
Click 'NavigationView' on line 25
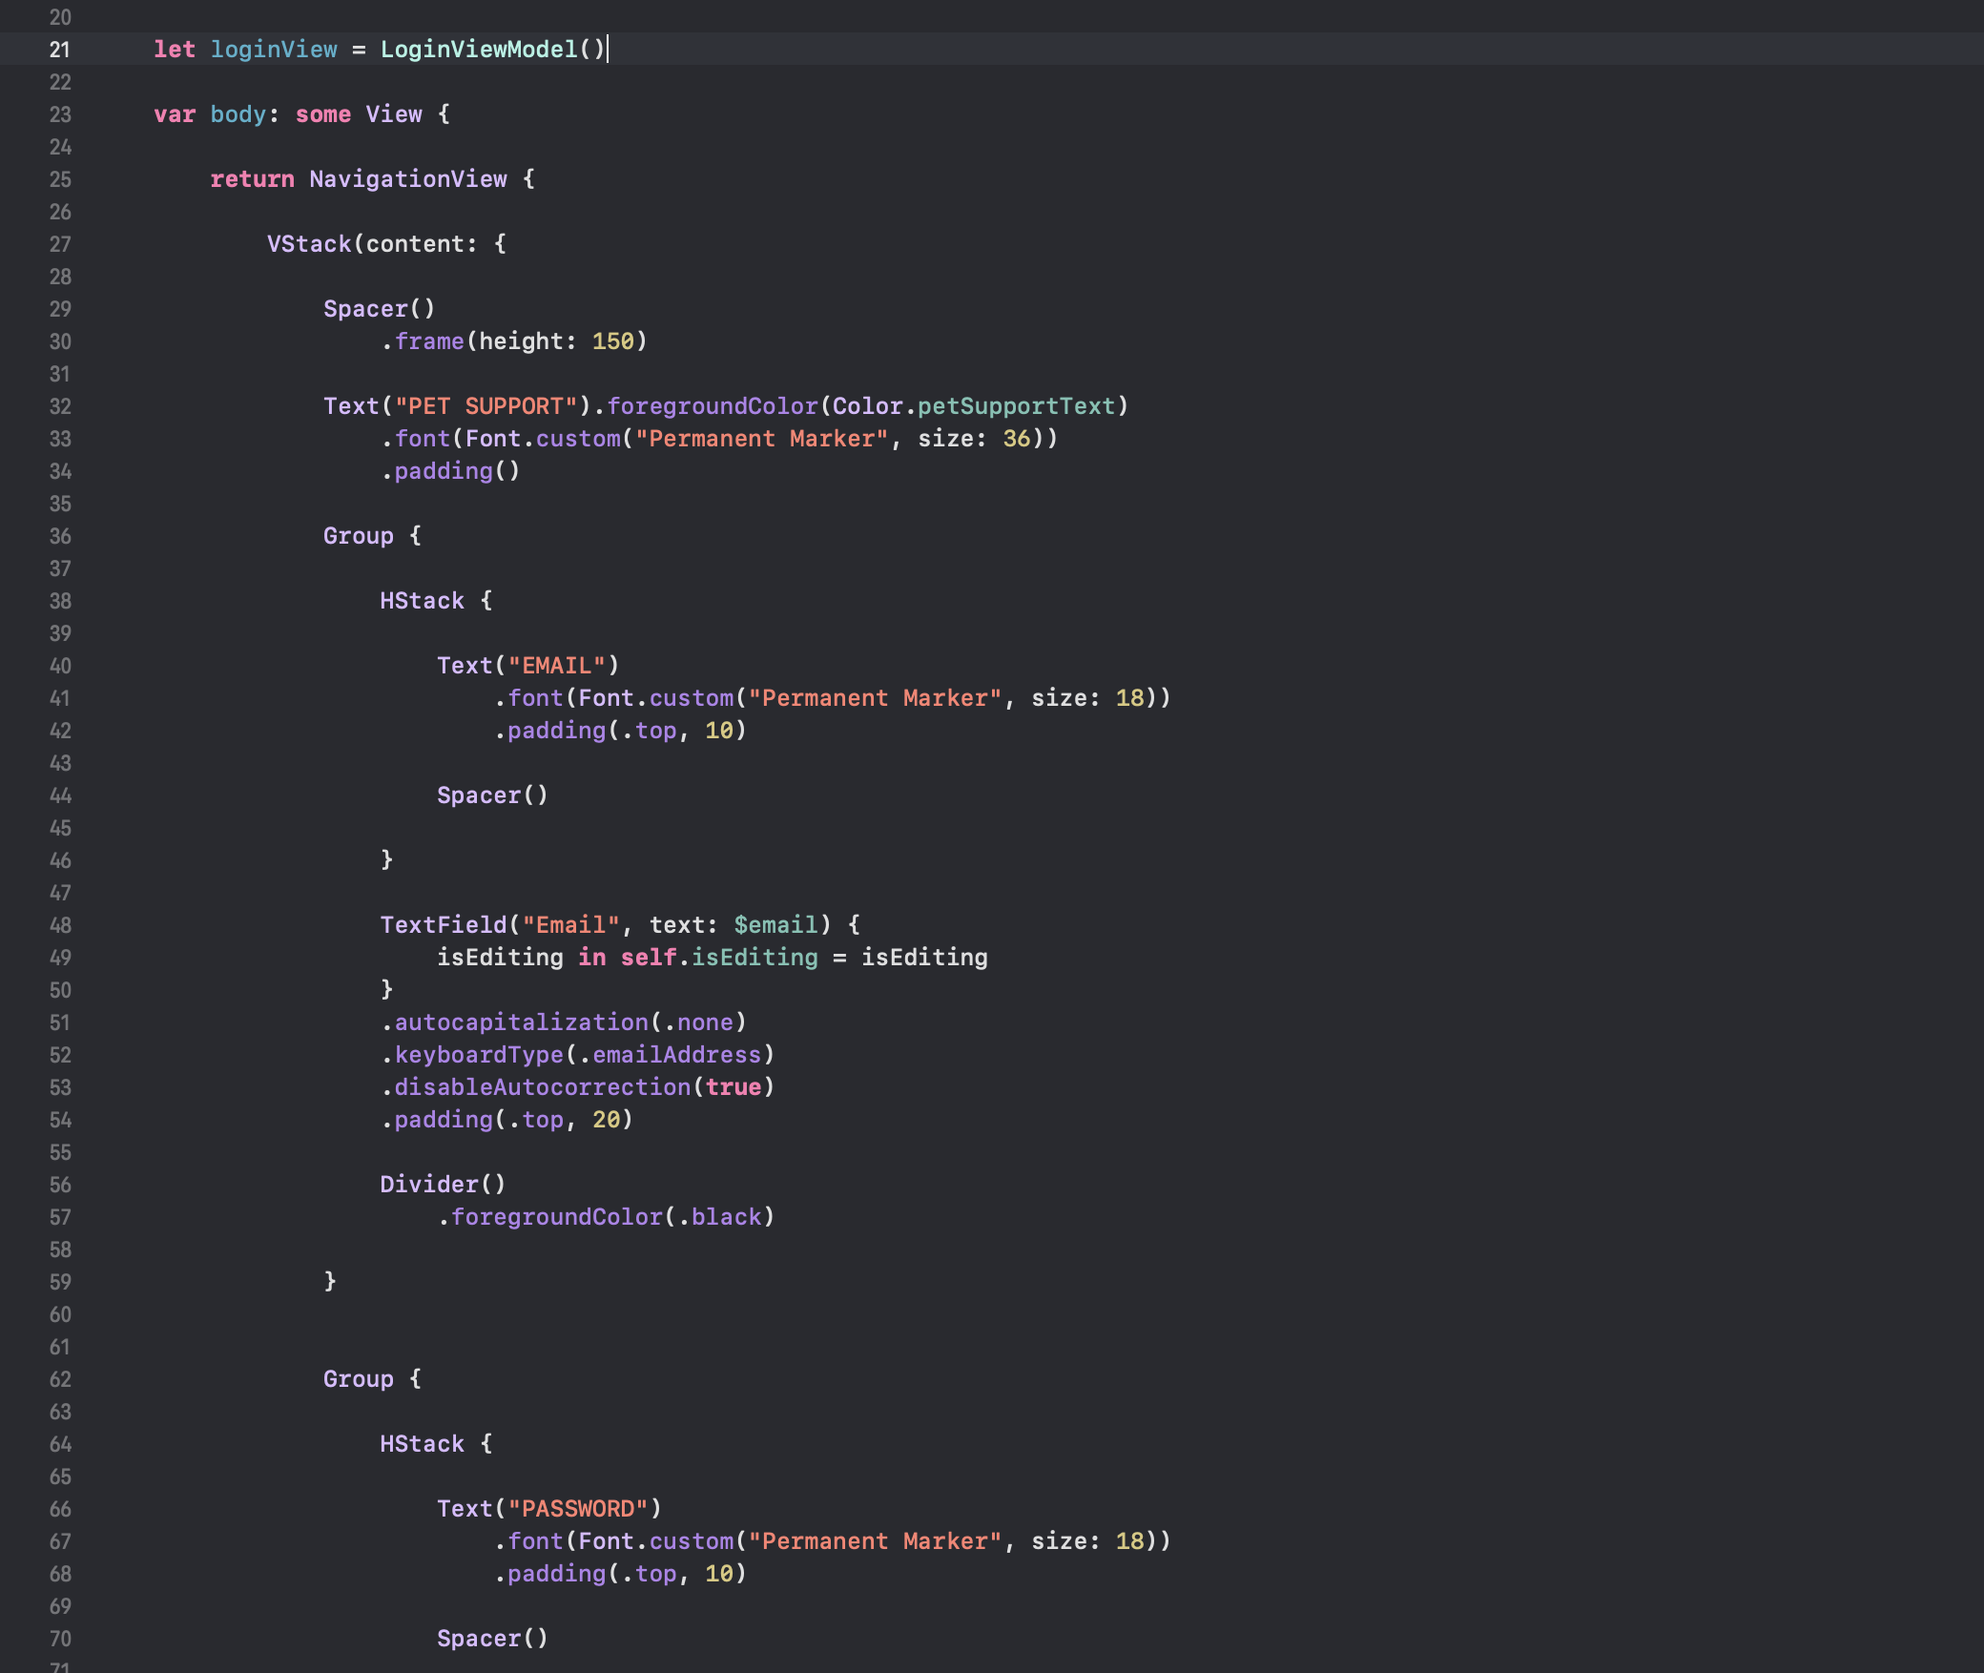pos(408,179)
